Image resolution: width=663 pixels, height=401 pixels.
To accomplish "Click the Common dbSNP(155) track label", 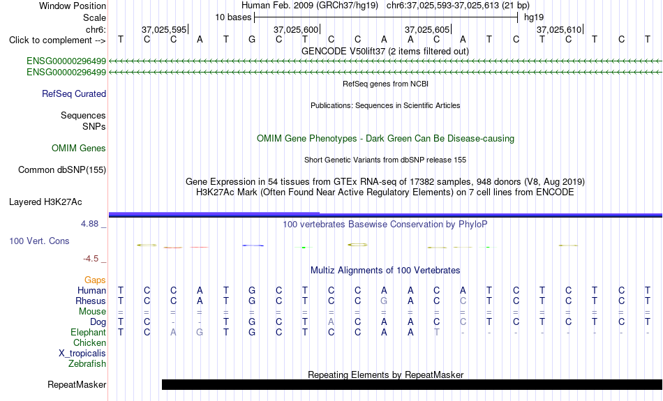I will click(x=62, y=170).
